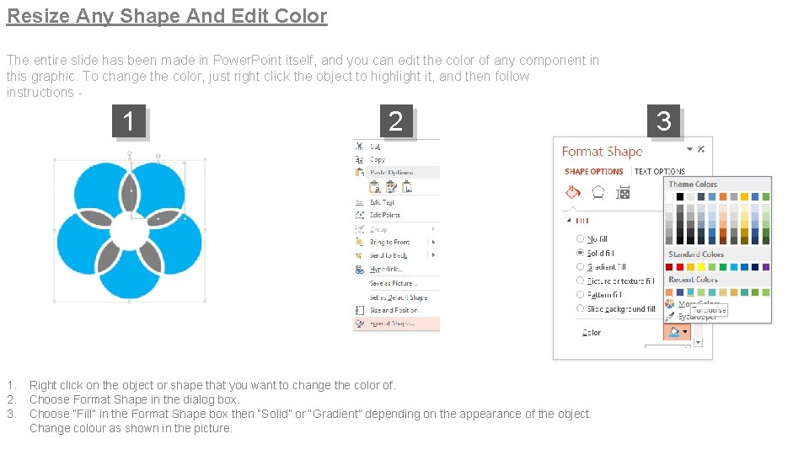This screenshot has height=455, width=809.
Task: Select the Pattern fill radio button
Action: 580,295
